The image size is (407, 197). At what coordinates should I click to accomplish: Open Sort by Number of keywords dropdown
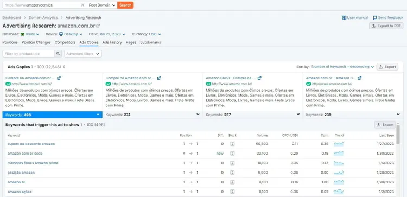click(342, 67)
